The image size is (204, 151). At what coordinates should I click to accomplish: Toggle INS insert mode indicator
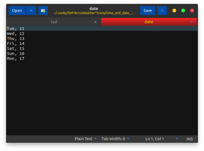coord(190,139)
